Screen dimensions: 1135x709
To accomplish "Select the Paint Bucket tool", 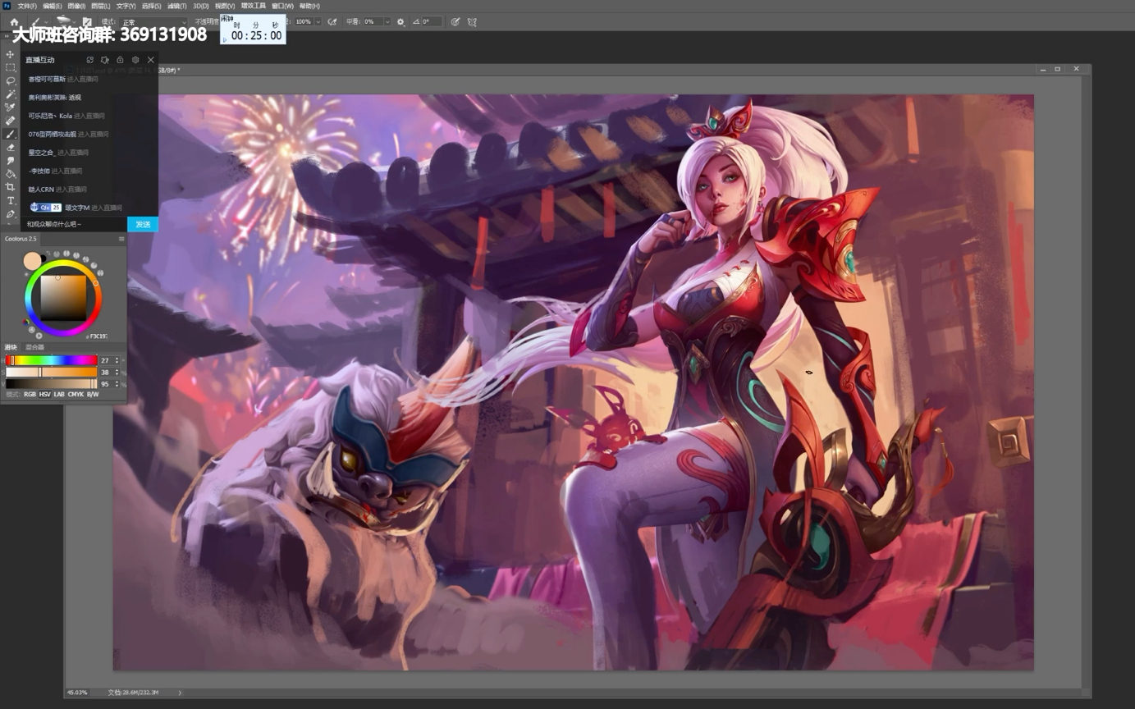I will coord(11,174).
